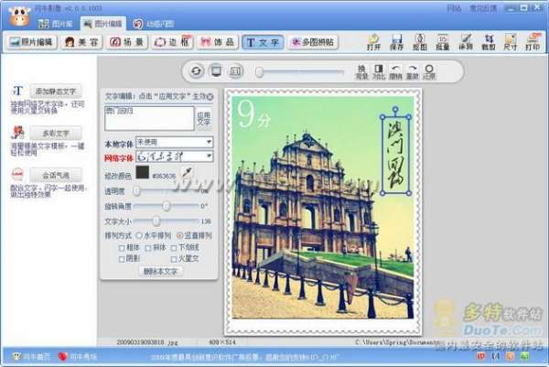Switch to the 图片库 tab
The width and height of the screenshot is (549, 367).
(55, 24)
